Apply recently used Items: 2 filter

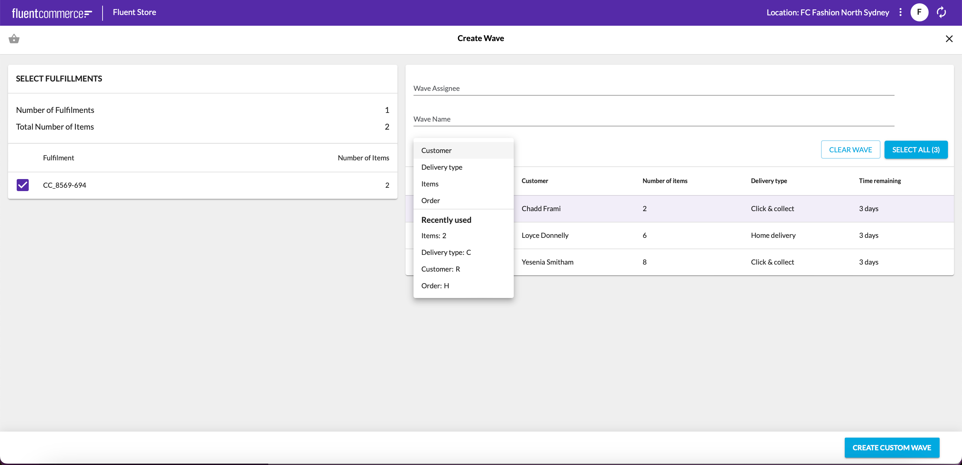click(x=433, y=236)
